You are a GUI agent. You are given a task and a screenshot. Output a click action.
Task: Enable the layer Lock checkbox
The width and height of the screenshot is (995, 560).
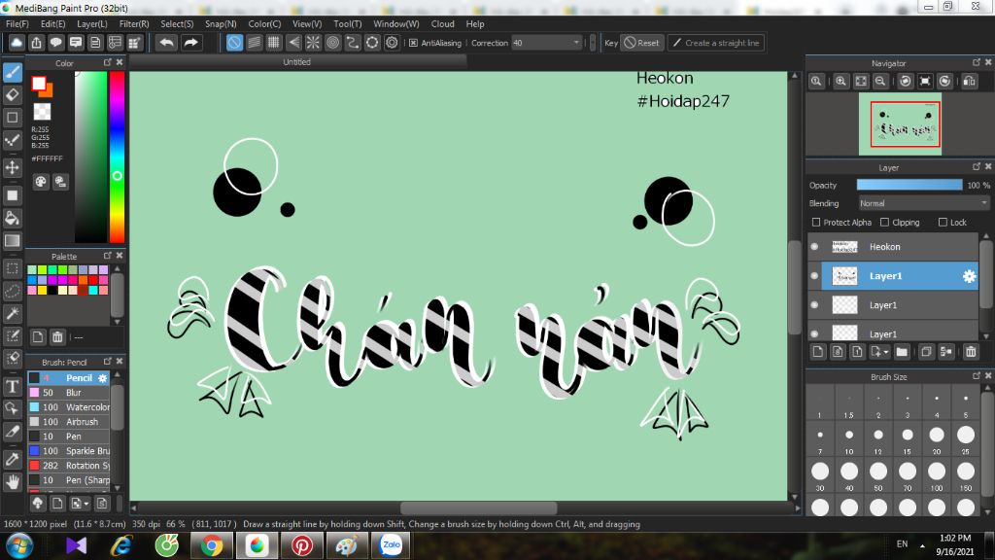click(943, 223)
